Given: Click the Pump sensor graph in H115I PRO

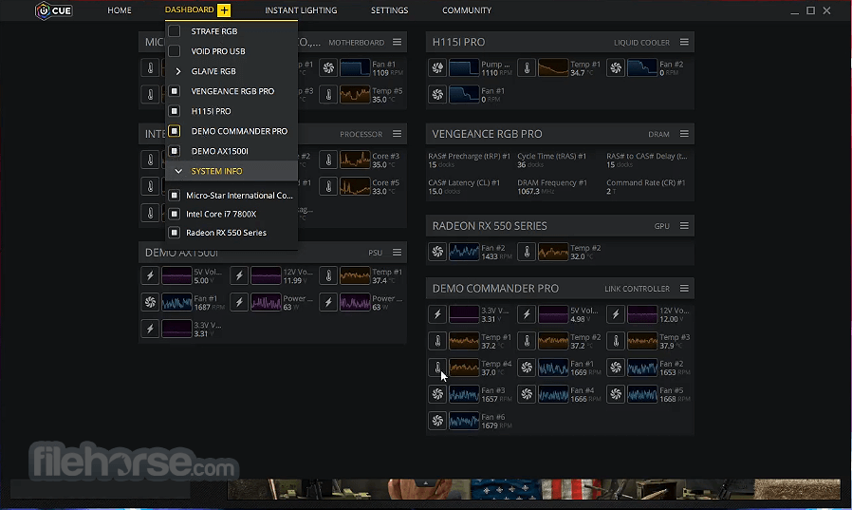Looking at the screenshot, I should (464, 68).
